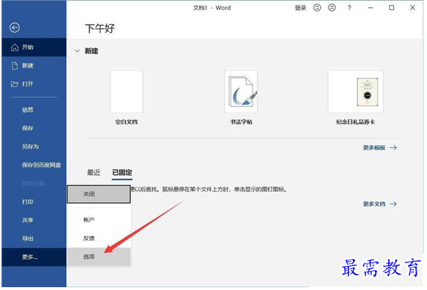Click the 纪念日礼品券卡 label

click(355, 122)
